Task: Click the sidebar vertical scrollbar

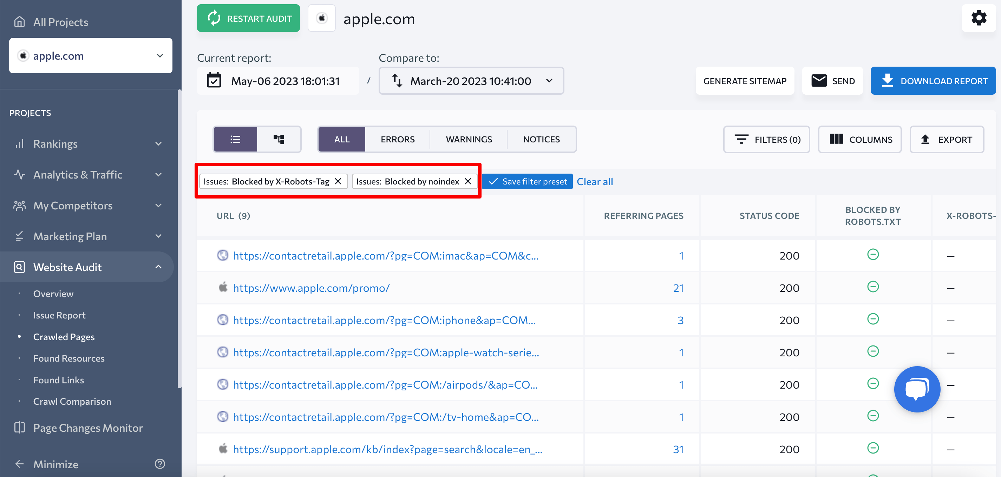Action: tap(179, 239)
